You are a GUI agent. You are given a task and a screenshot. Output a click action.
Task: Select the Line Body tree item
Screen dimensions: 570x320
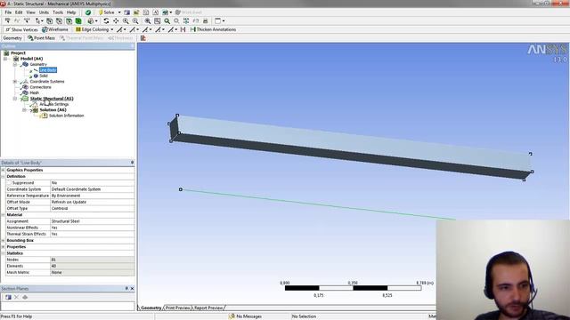click(47, 70)
